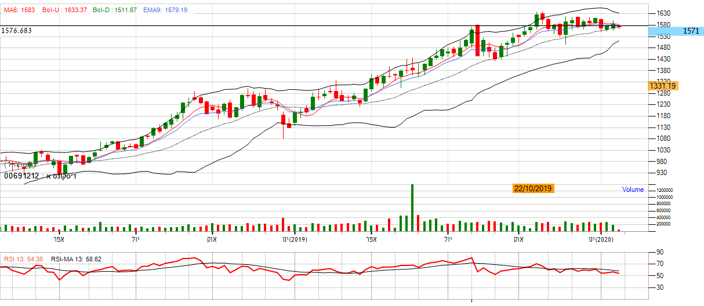Click the tallest green volume bar
The image size is (704, 306).
(x=412, y=207)
